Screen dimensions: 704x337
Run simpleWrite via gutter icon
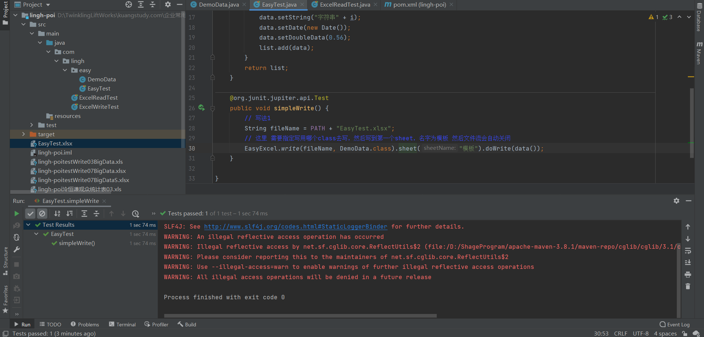pos(201,108)
